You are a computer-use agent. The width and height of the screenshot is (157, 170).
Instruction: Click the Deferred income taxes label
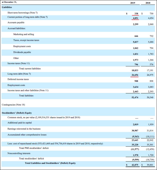(18, 79)
